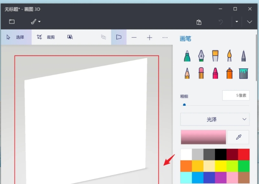Image resolution: width=259 pixels, height=184 pixels.
Task: Pick the gold yellow swatch
Action: click(198, 166)
